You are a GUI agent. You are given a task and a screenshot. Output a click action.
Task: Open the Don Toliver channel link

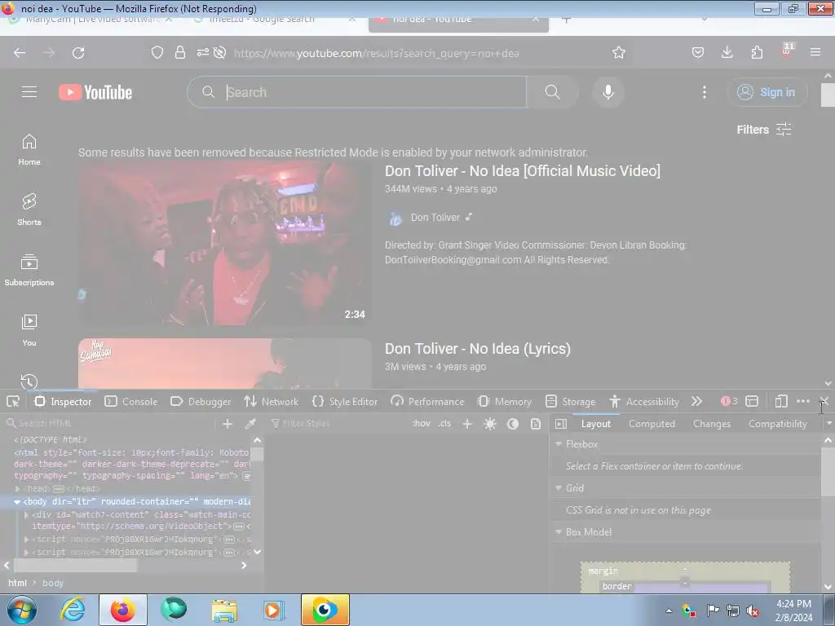pyautogui.click(x=435, y=217)
